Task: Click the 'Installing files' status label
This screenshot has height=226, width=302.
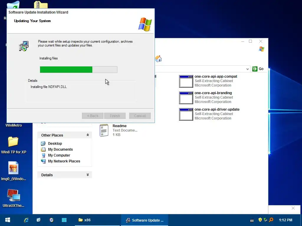Action: pos(49,58)
